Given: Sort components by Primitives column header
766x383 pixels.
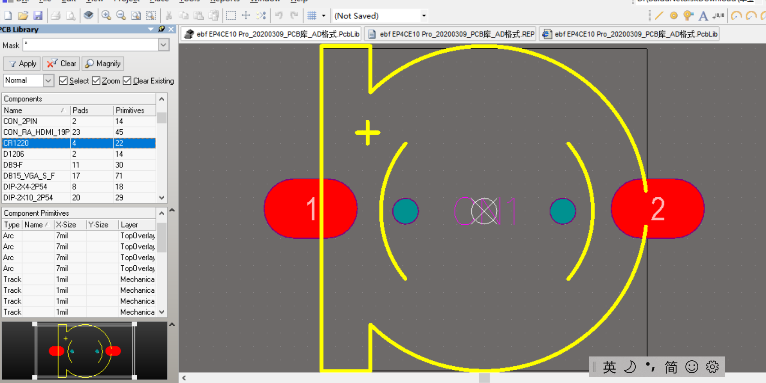Looking at the screenshot, I should [x=135, y=110].
